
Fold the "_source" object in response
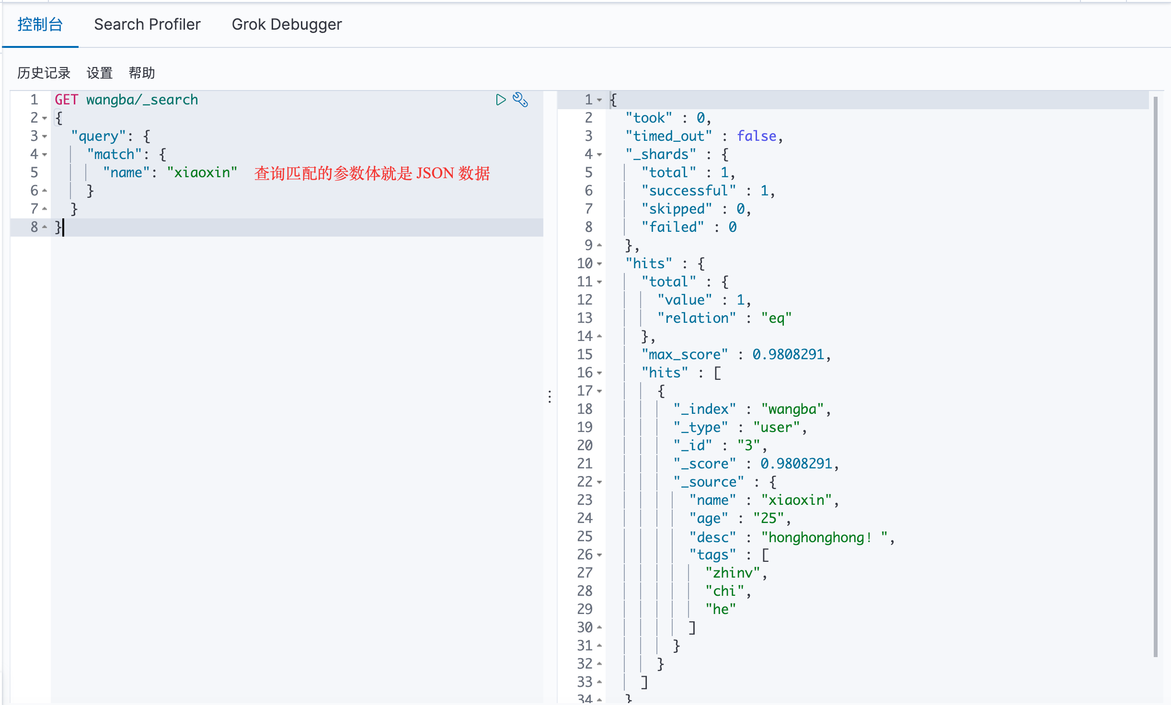coord(599,482)
